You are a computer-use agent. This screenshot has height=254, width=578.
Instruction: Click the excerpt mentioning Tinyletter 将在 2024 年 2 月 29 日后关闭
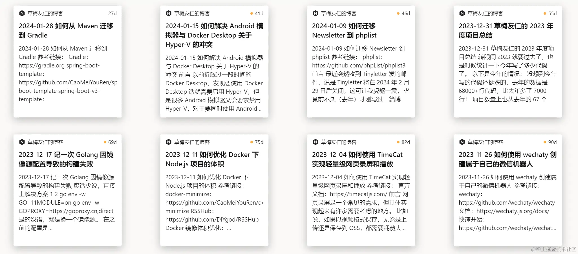click(361, 74)
